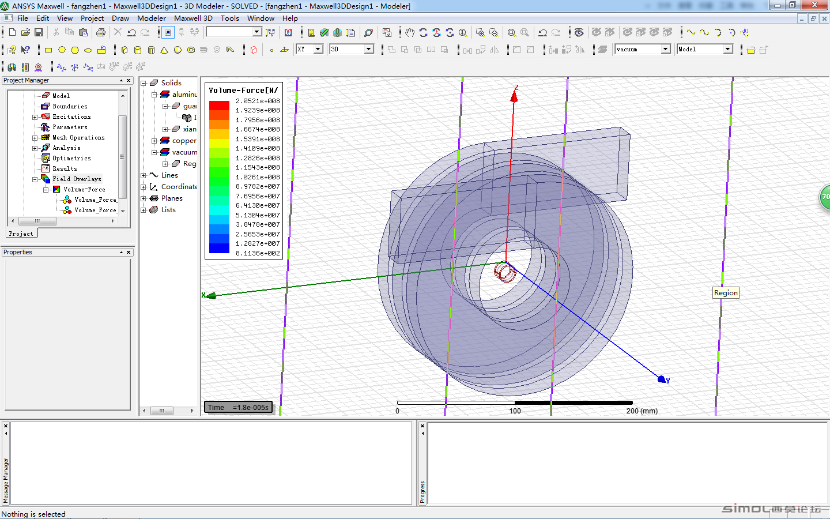Draw a rectangle with the rectangle tool
830x519 pixels.
(x=48, y=50)
